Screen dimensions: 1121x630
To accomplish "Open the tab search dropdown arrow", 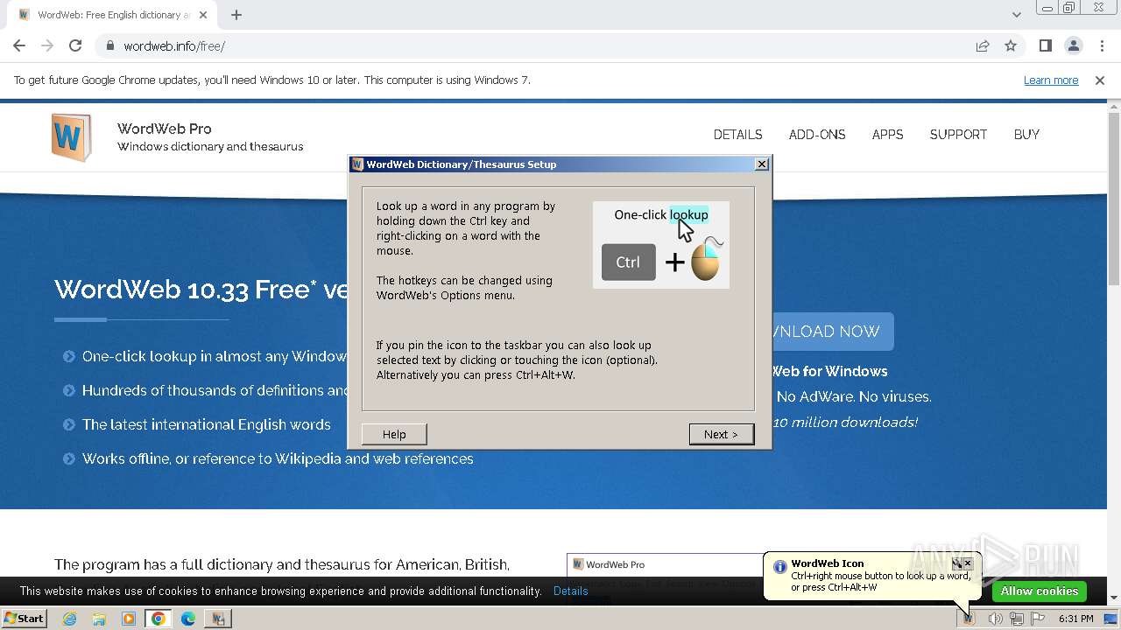I will (x=1016, y=15).
